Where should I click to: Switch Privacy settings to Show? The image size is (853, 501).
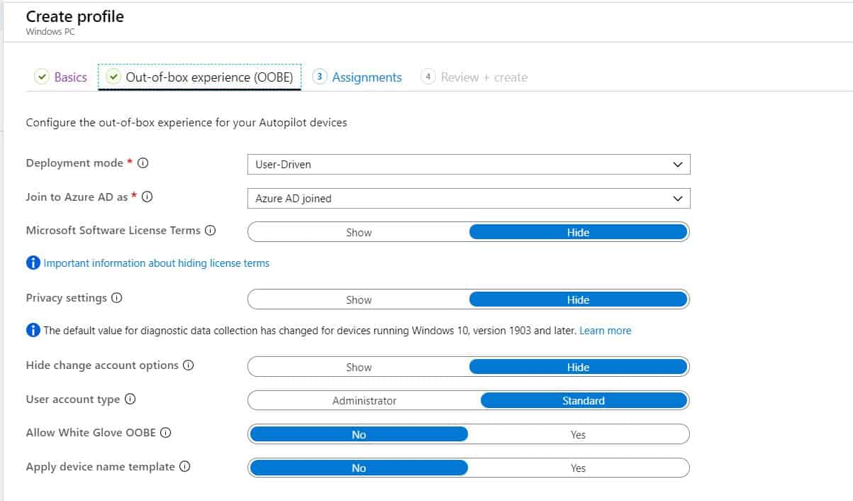click(358, 299)
